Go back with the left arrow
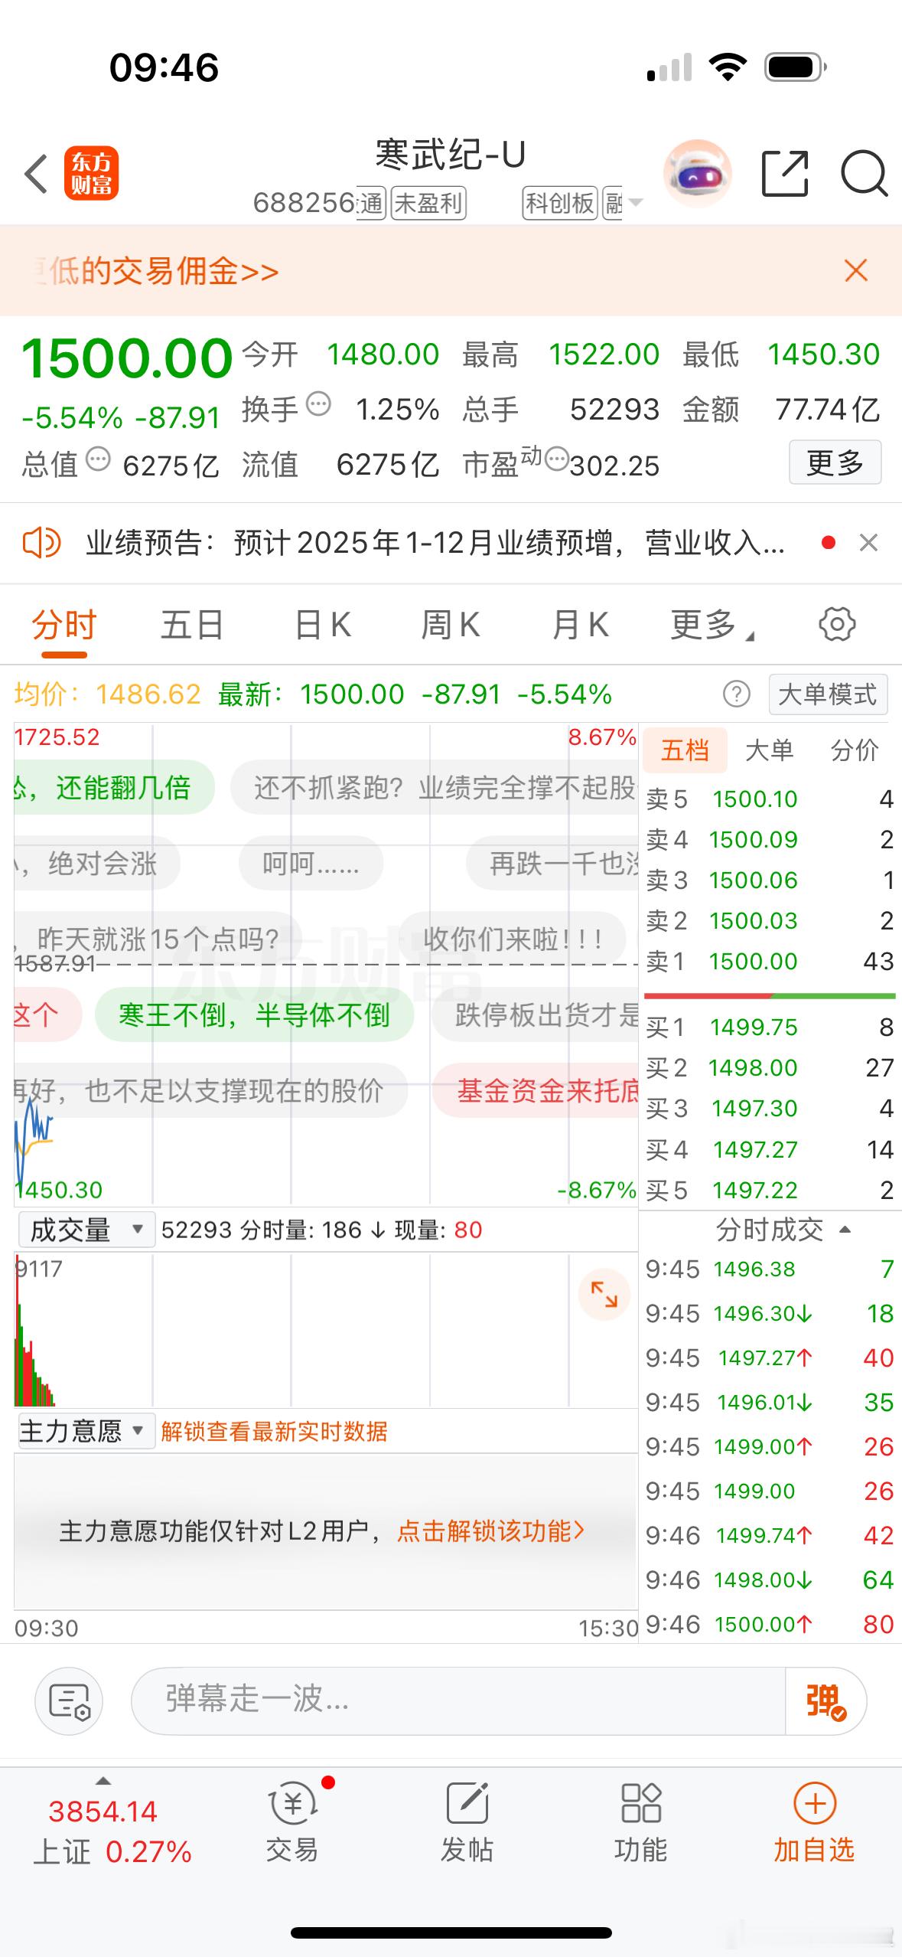The height and width of the screenshot is (1957, 902). tap(36, 174)
